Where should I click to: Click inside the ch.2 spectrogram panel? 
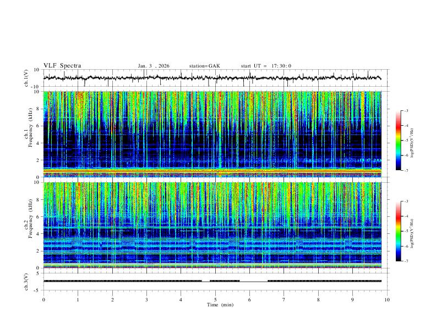click(x=212, y=225)
